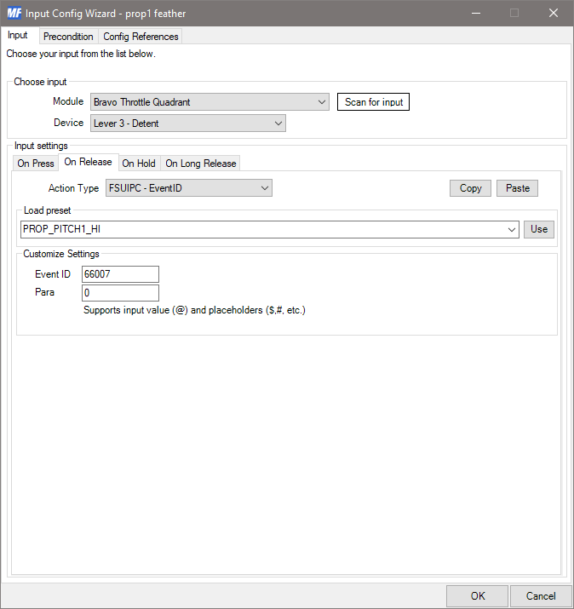The width and height of the screenshot is (574, 609).
Task: Go to the On Long Release tab
Action: click(x=200, y=164)
